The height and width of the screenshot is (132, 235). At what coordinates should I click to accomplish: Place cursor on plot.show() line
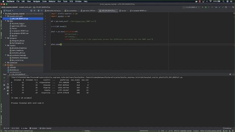click(x=56, y=44)
